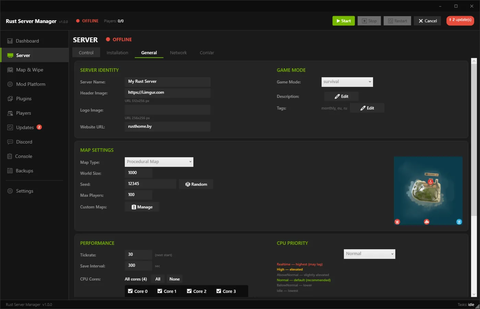The height and width of the screenshot is (309, 480).
Task: Click "Normal — default (recommended)" text
Action: (304, 280)
